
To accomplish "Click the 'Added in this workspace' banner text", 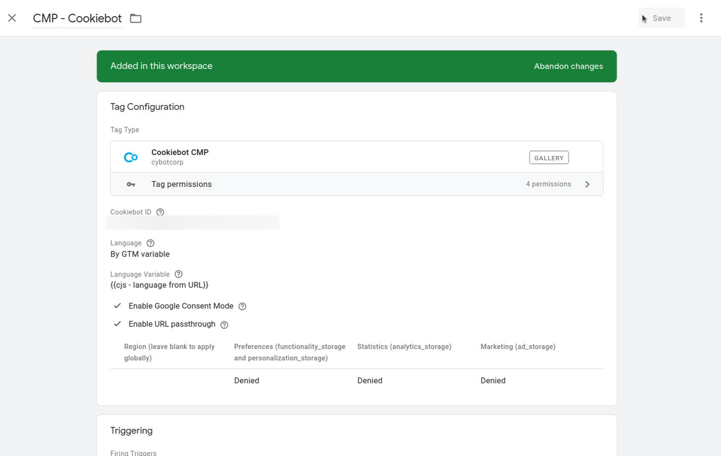I will (161, 66).
